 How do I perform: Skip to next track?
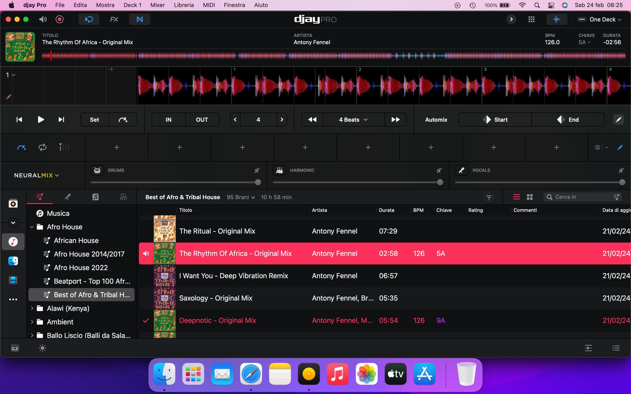point(61,120)
